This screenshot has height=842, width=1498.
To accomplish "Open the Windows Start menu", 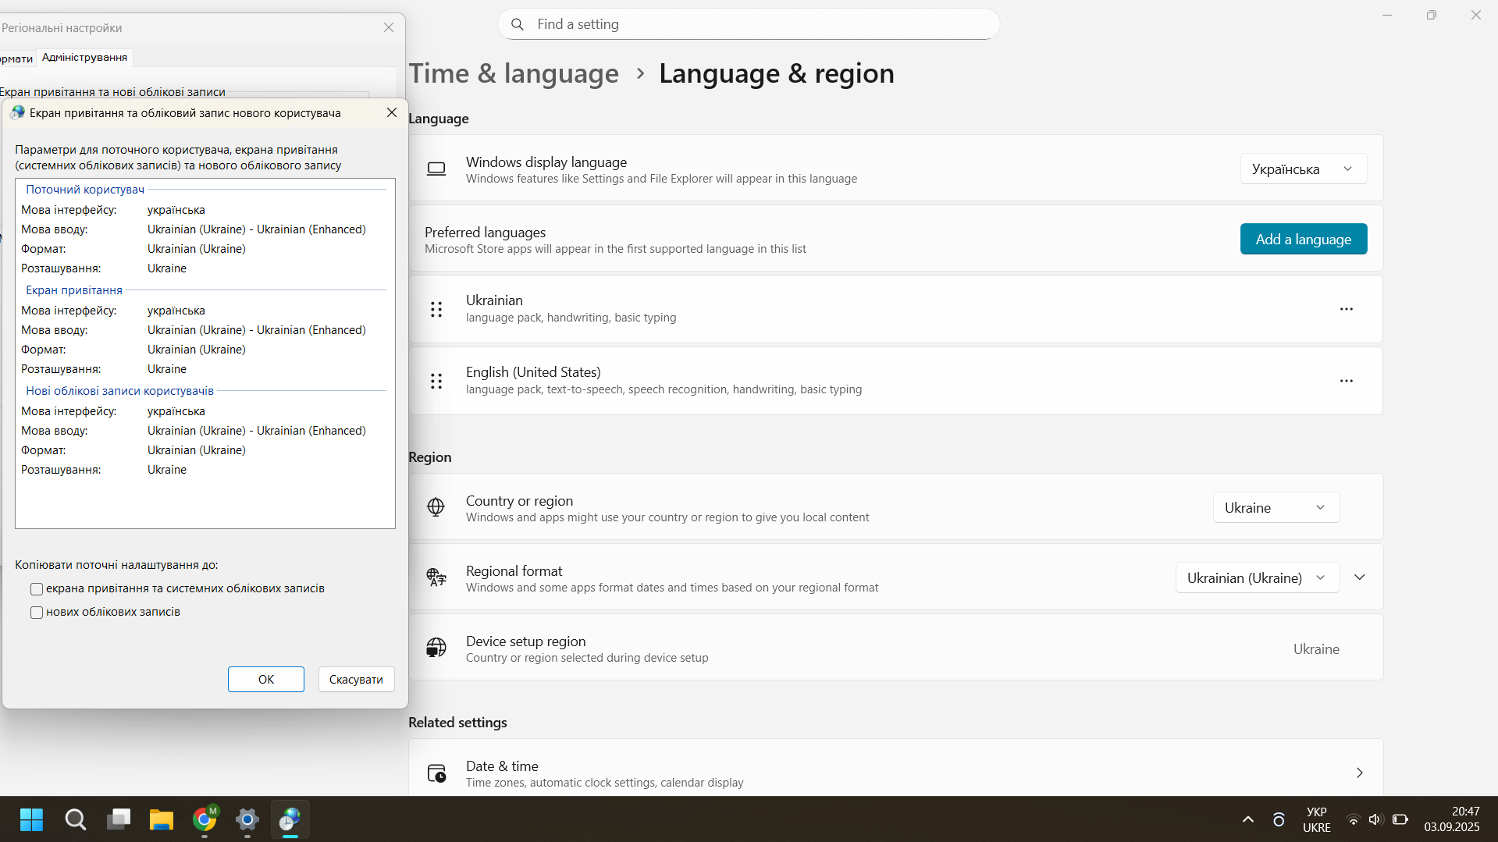I will click(x=32, y=819).
